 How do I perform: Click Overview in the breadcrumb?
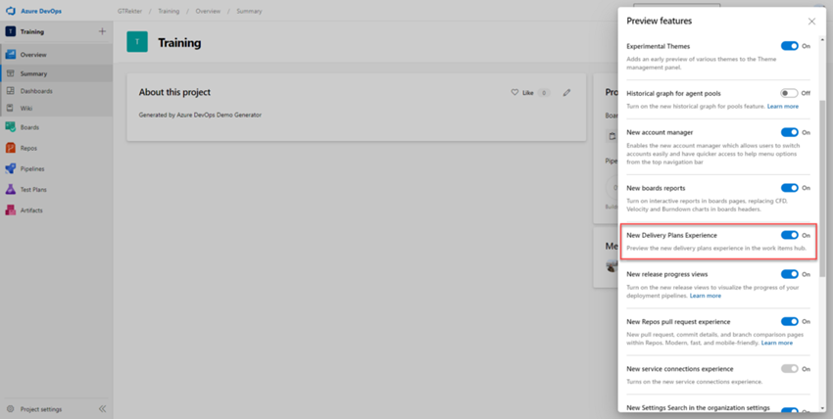click(208, 11)
